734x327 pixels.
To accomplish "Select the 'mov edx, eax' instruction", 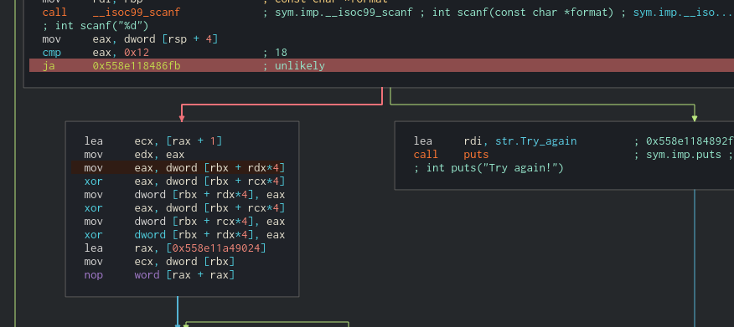I will (x=134, y=154).
